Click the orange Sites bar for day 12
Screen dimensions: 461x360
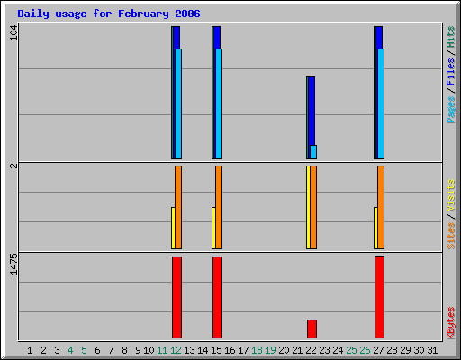(x=178, y=207)
